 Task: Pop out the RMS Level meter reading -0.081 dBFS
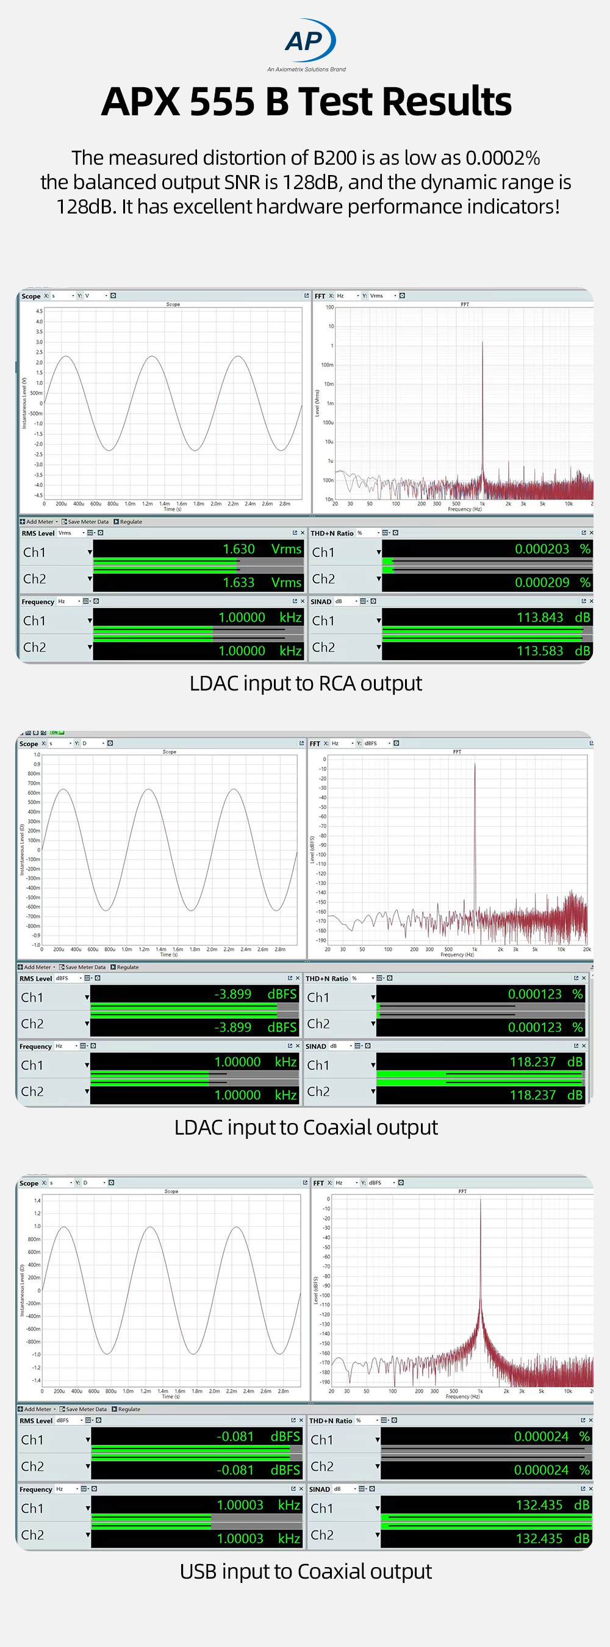(293, 1420)
